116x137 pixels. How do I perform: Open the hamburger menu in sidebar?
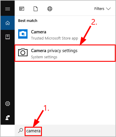8,9
